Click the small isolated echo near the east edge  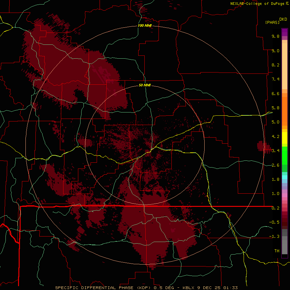tap(264, 147)
